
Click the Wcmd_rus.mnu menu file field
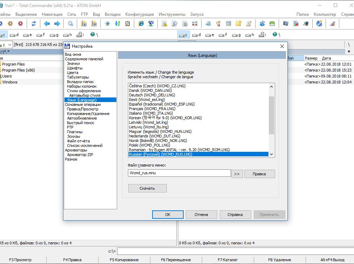point(179,173)
